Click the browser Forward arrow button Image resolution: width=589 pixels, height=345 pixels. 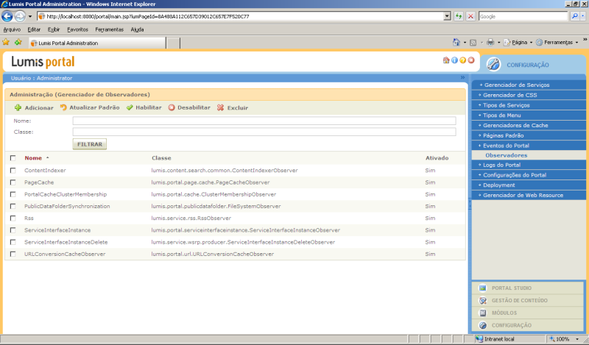tap(20, 16)
